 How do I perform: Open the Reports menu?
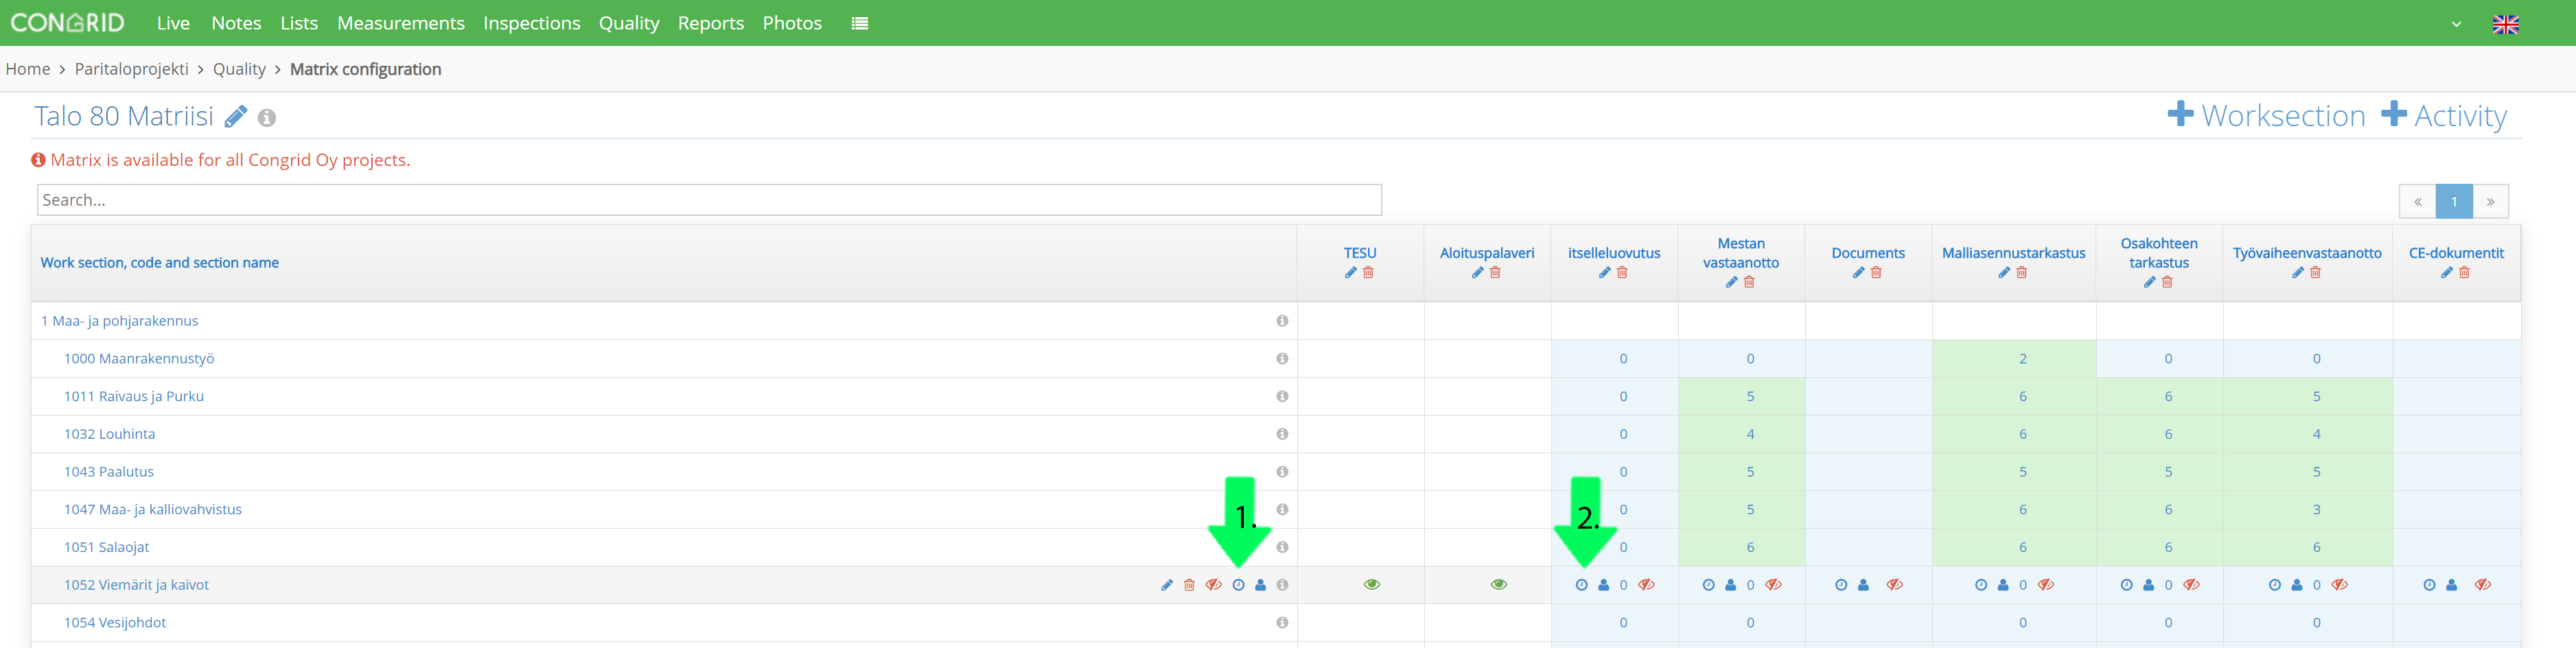pos(710,23)
